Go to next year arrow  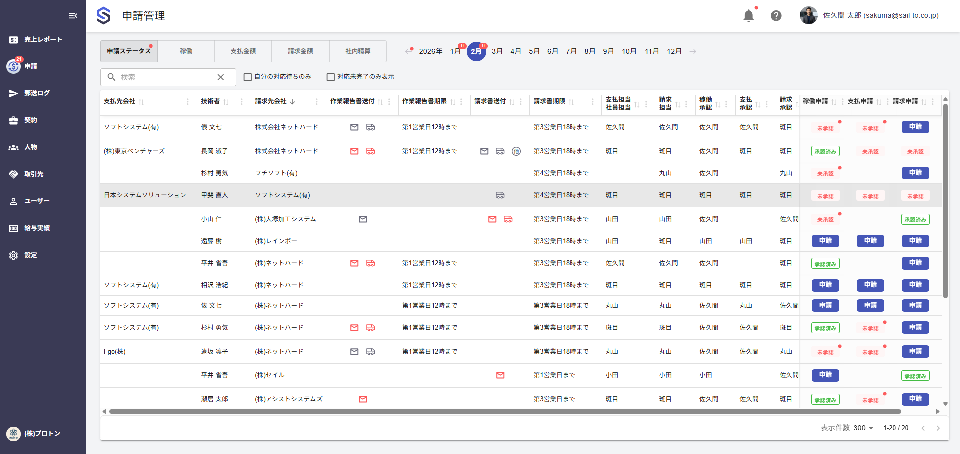click(693, 51)
